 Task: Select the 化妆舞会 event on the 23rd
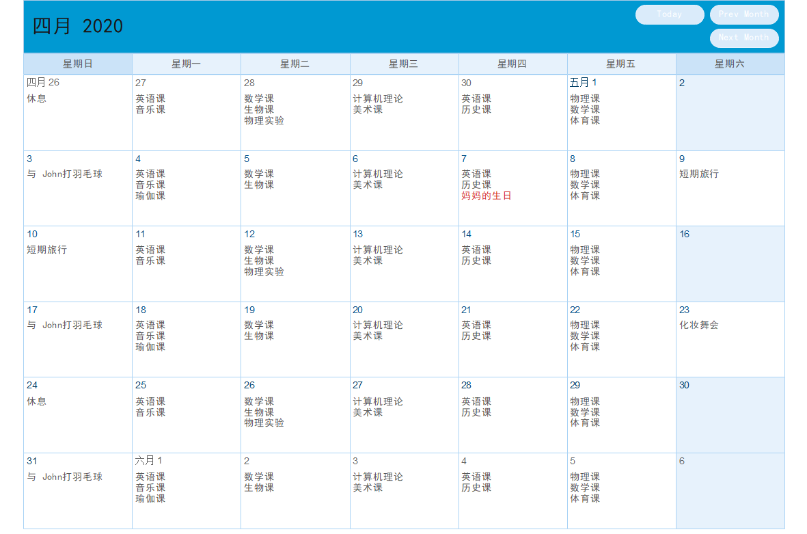[x=698, y=325]
